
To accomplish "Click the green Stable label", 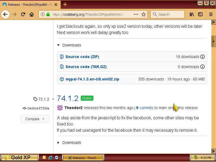I will pyautogui.click(x=87, y=98).
